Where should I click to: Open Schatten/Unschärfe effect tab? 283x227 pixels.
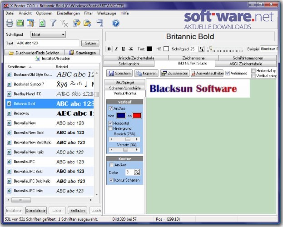pos(125,88)
